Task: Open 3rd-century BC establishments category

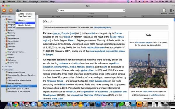Action: [x=20, y=81]
